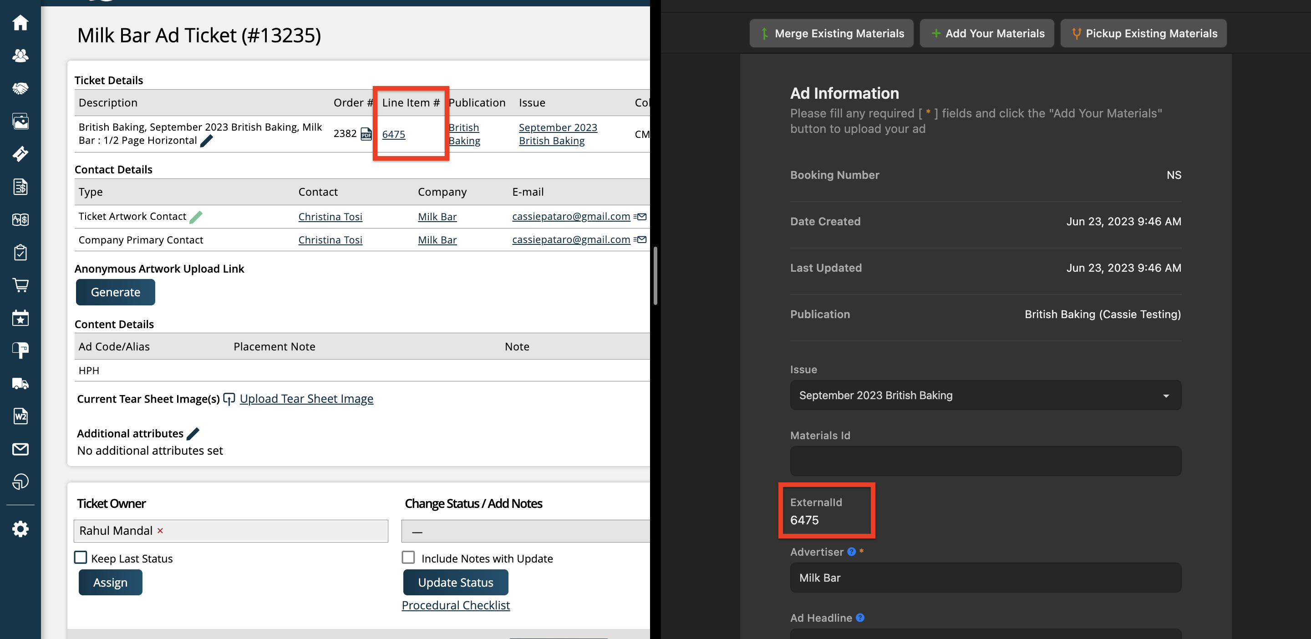
Task: Open the Change Status dropdown
Action: [x=525, y=531]
